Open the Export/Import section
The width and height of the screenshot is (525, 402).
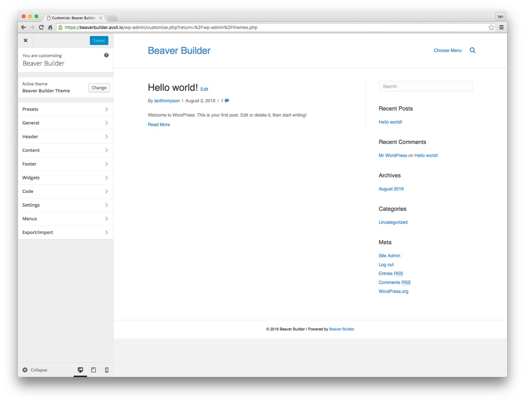click(x=66, y=233)
